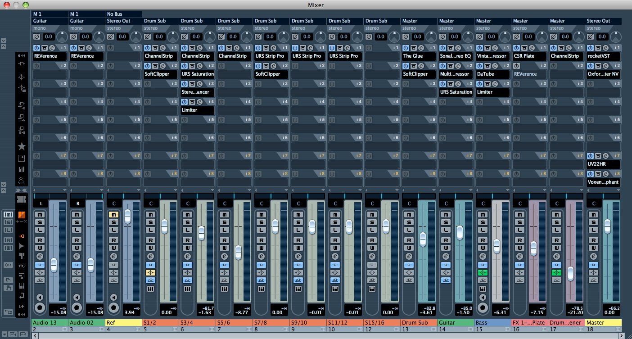Show sends 1-8 in the extended view strip
Viewport: 632px width, 339px height.
click(x=22, y=106)
